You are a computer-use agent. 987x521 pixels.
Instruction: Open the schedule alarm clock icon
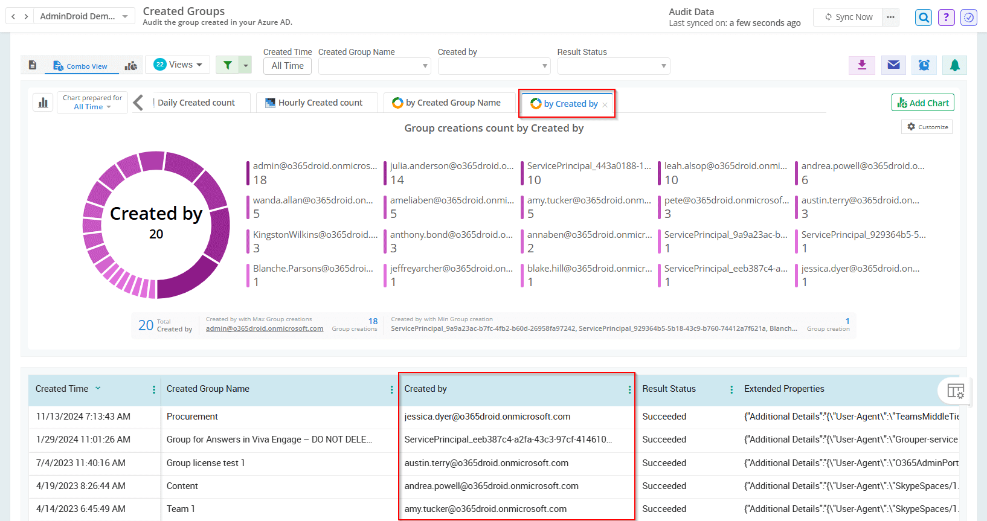[x=924, y=65]
